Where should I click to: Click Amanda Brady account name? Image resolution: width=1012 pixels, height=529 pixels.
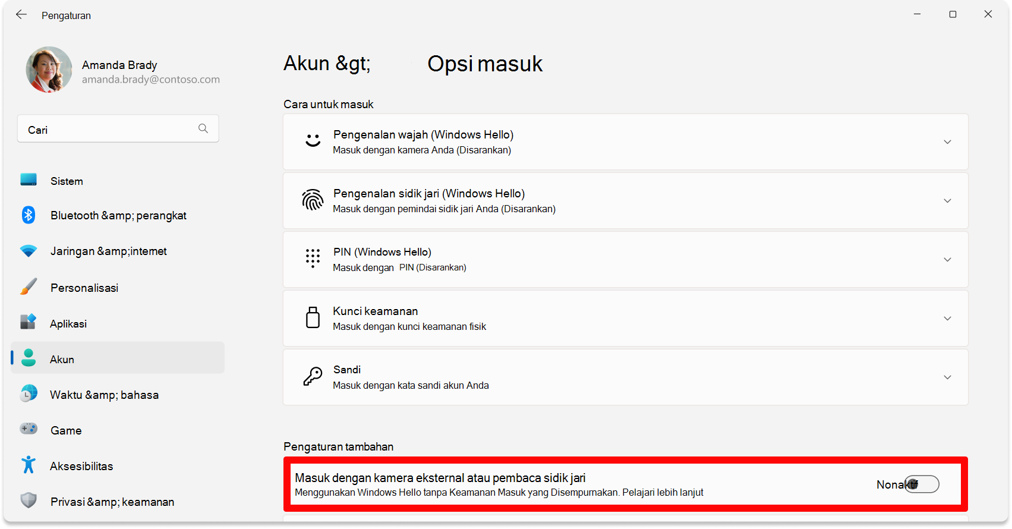point(119,64)
